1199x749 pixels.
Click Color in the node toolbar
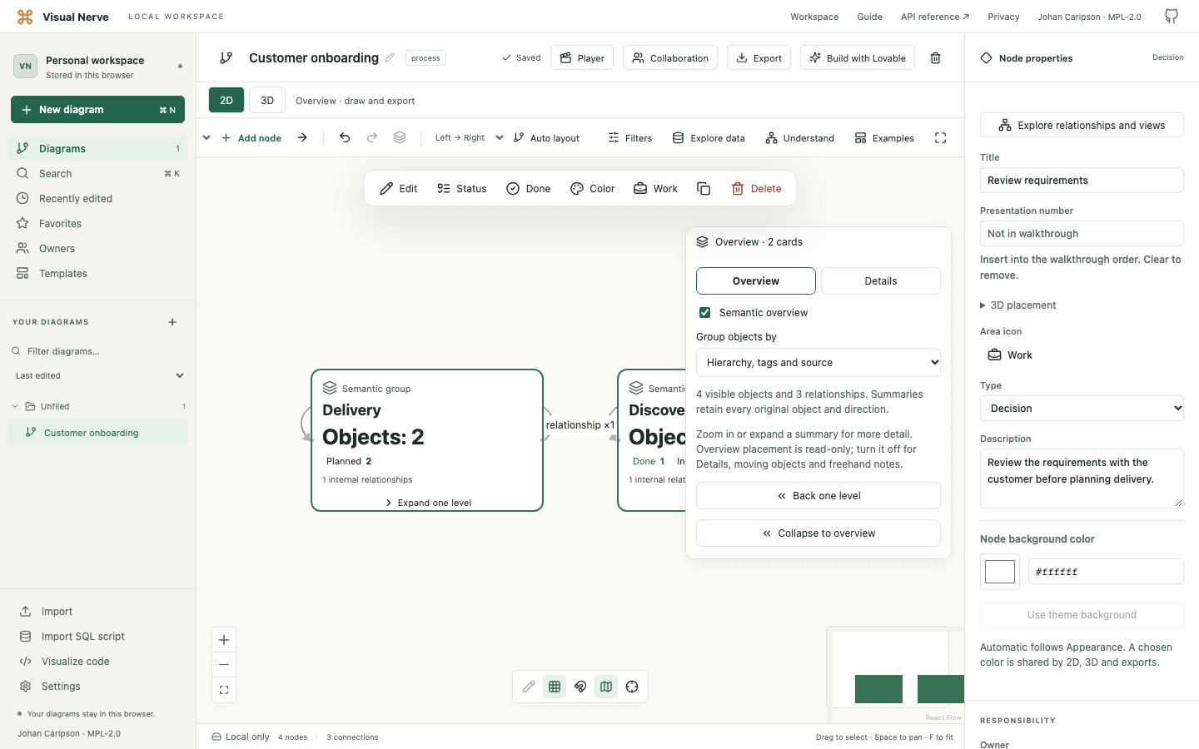tap(593, 189)
